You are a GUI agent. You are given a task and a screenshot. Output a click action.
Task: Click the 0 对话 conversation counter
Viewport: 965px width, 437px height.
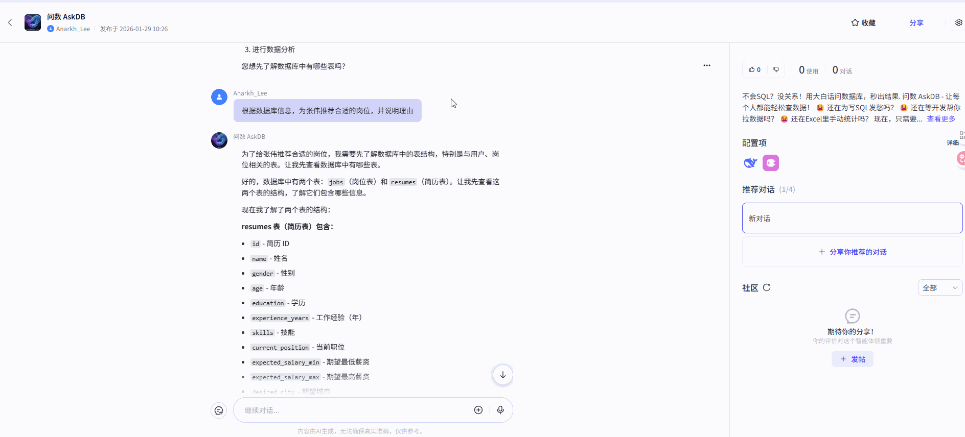(x=842, y=70)
